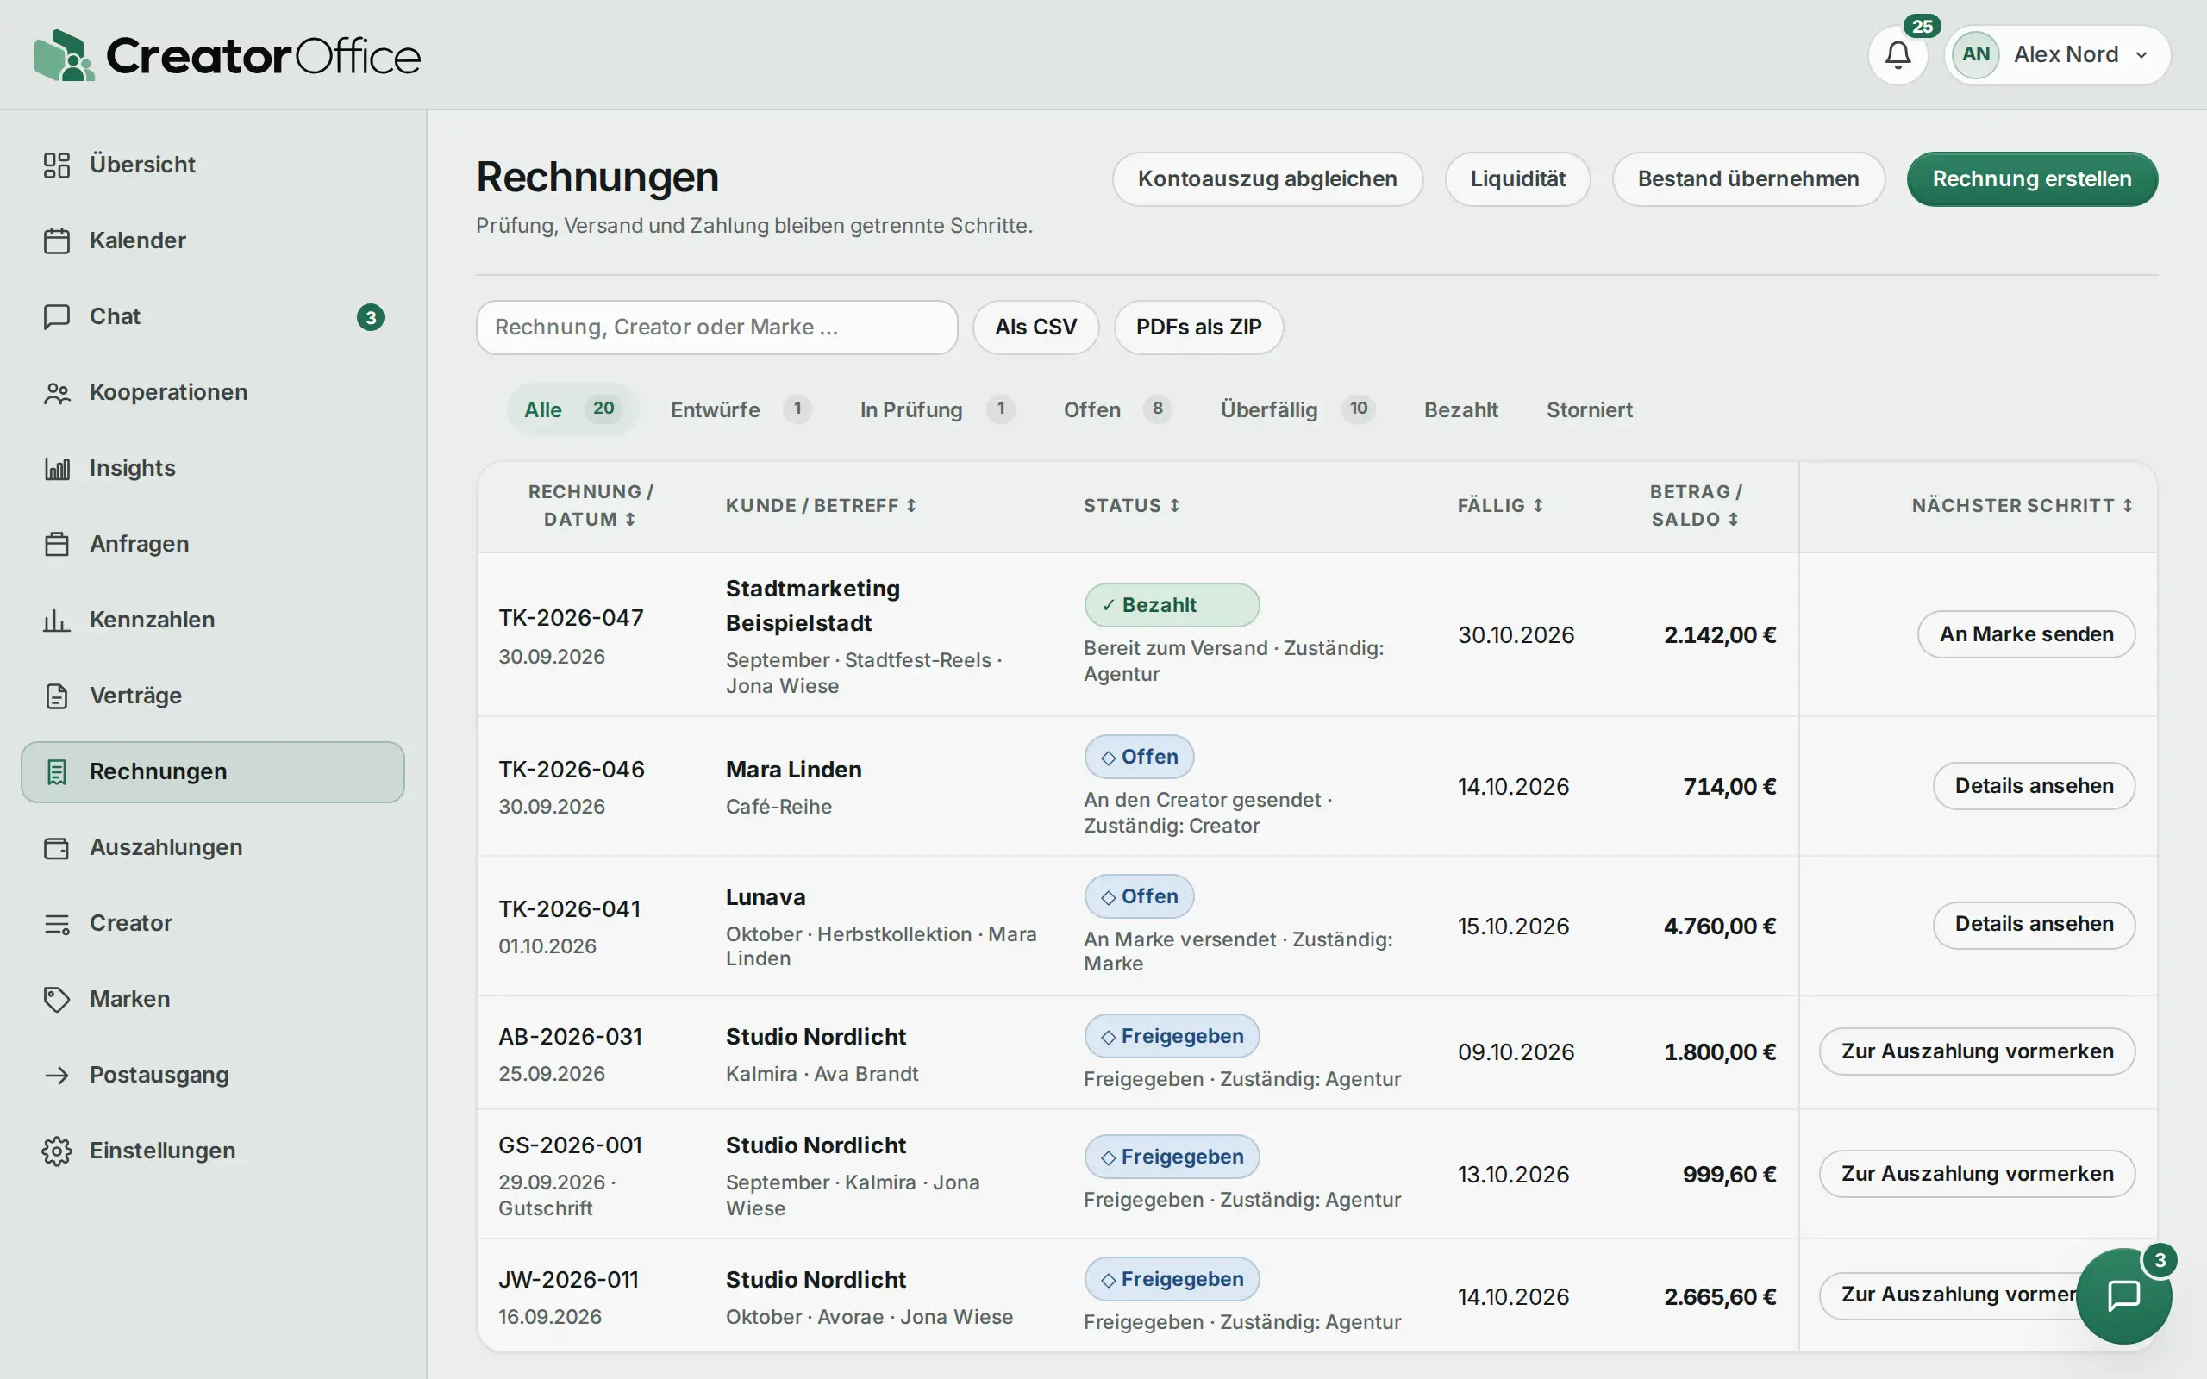The image size is (2207, 1379).
Task: Open the Kennzahlen chart icon
Action: click(57, 621)
